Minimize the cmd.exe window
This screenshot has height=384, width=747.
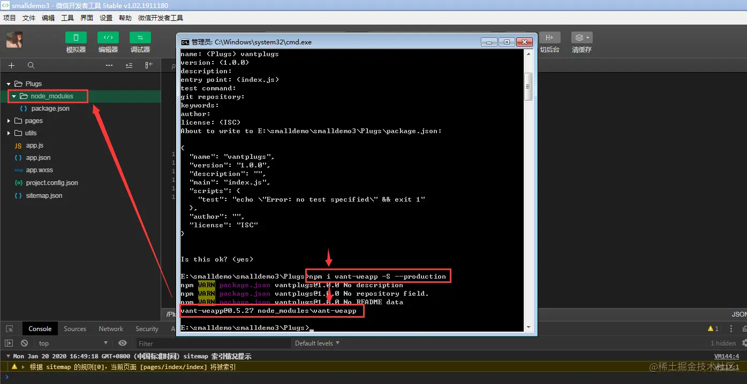coord(489,42)
